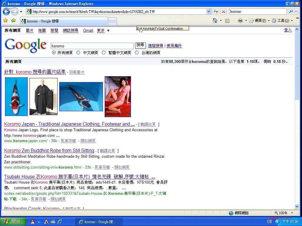Image resolution: width=302 pixels, height=226 pixels.
Task: Click the vertical page scrollbar
Action: (x=297, y=118)
